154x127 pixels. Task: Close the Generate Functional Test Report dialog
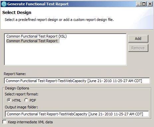pos(150,4)
